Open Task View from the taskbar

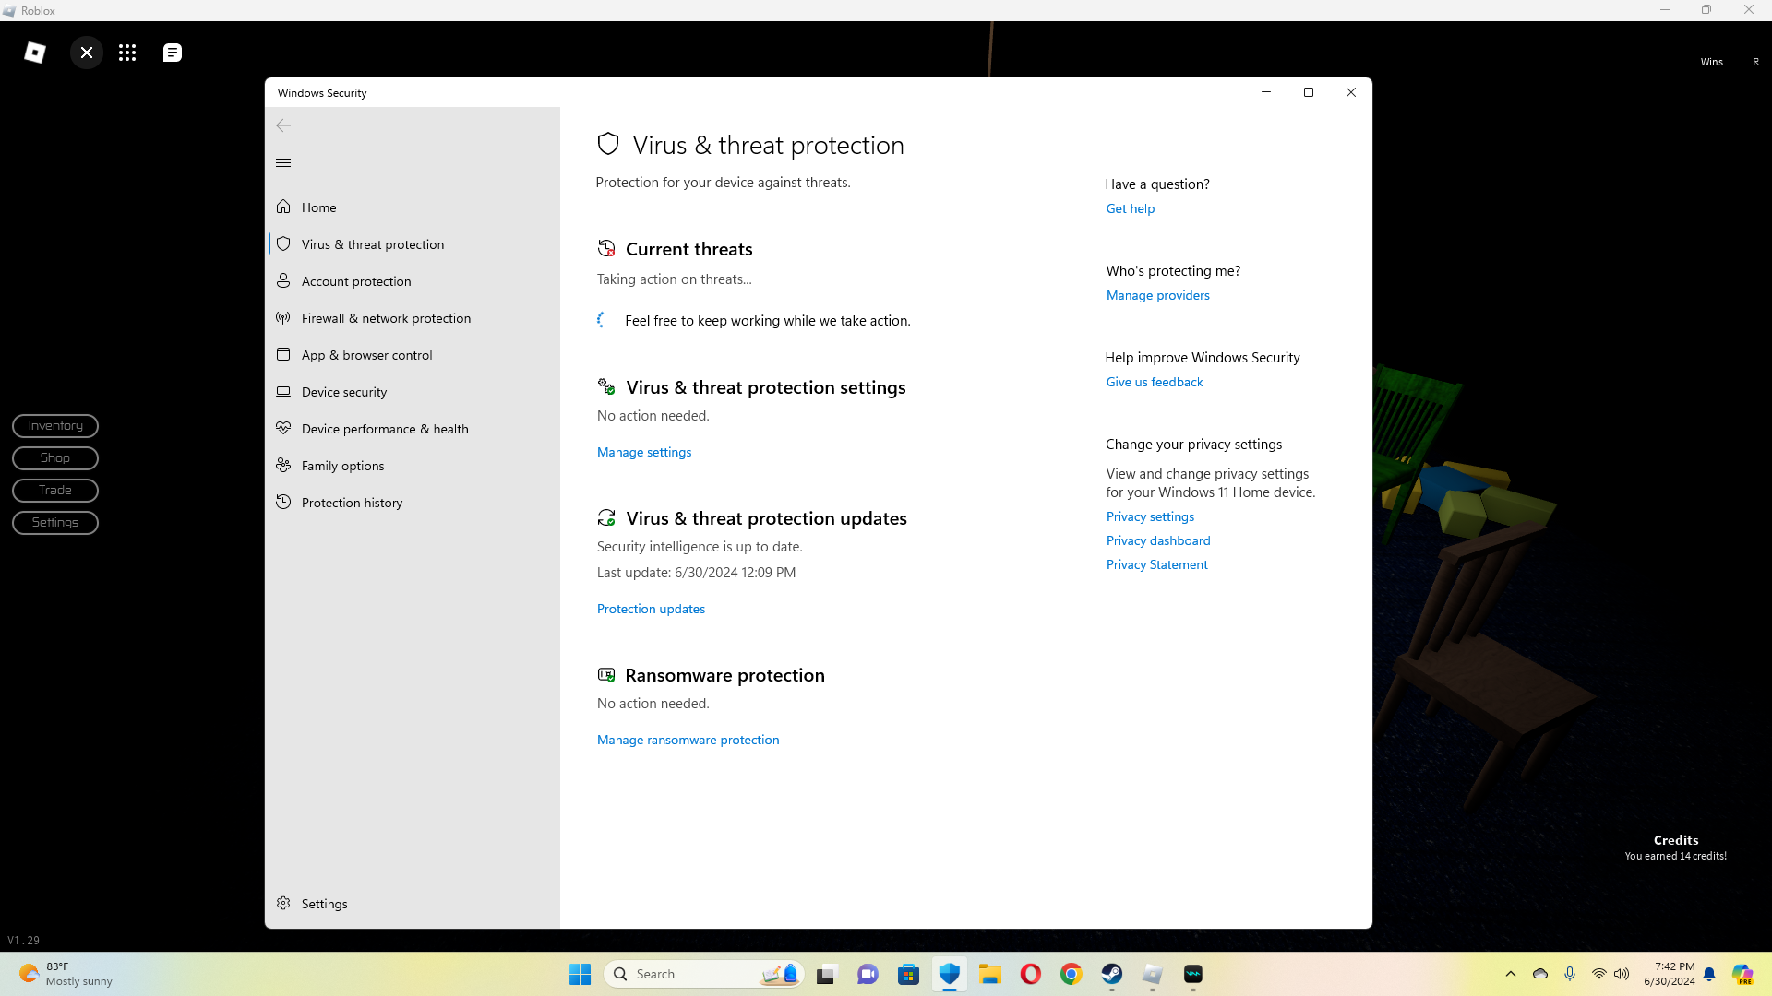826,974
